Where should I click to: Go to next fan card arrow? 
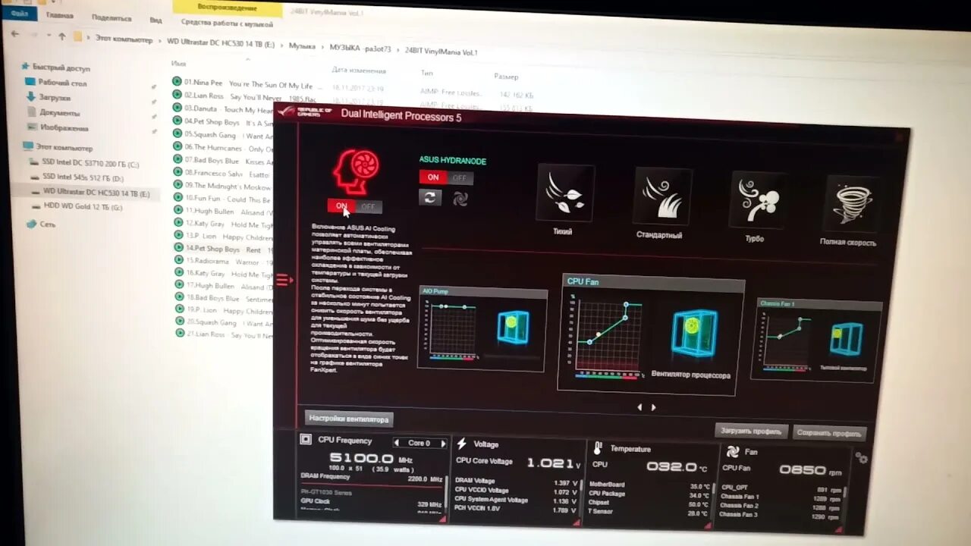654,407
